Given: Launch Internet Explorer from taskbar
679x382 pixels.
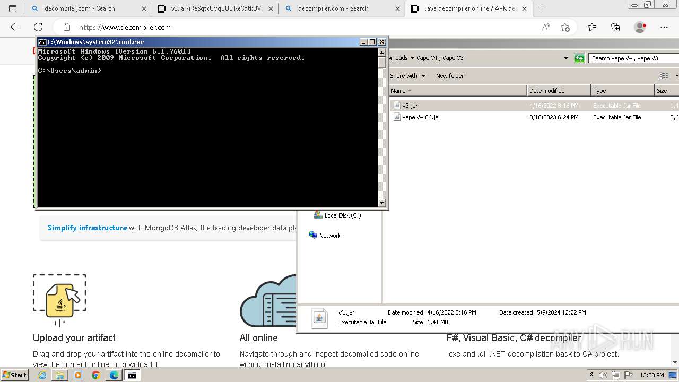Looking at the screenshot, I should (42, 375).
